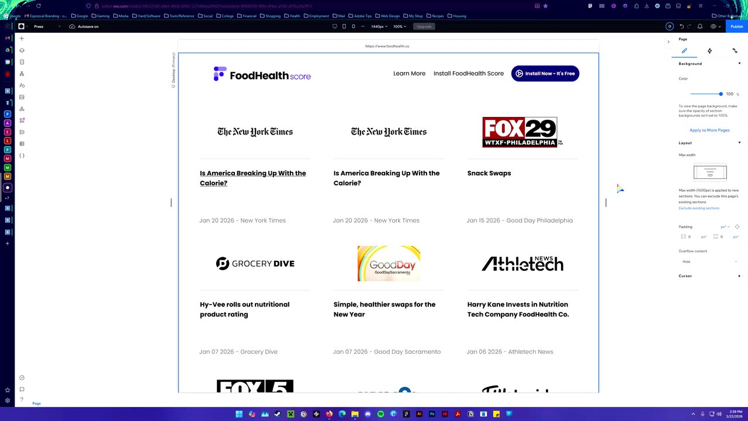Click the greyed Upgrade button
The width and height of the screenshot is (748, 421).
(424, 26)
